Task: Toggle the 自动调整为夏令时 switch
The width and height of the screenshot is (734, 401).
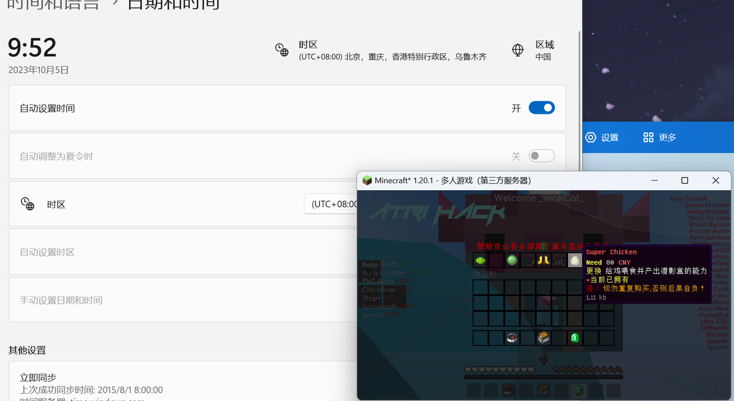Action: click(541, 156)
